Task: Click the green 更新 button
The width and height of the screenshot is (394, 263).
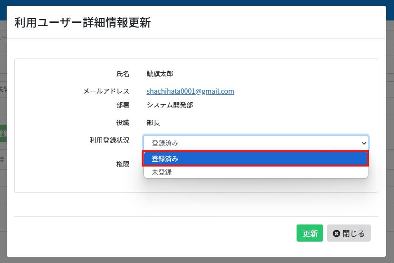Action: (x=310, y=233)
